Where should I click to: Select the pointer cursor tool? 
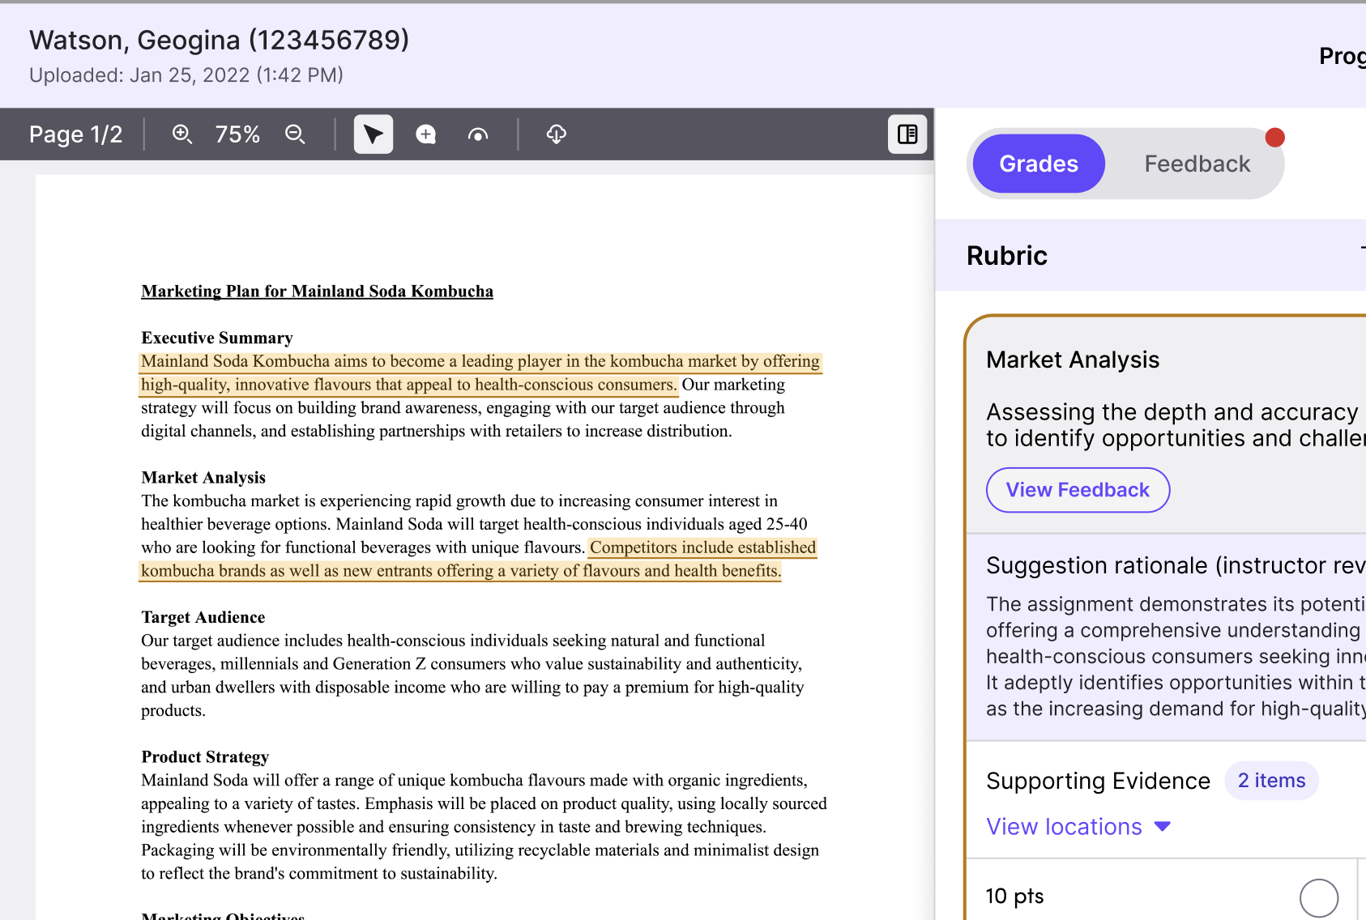374,134
